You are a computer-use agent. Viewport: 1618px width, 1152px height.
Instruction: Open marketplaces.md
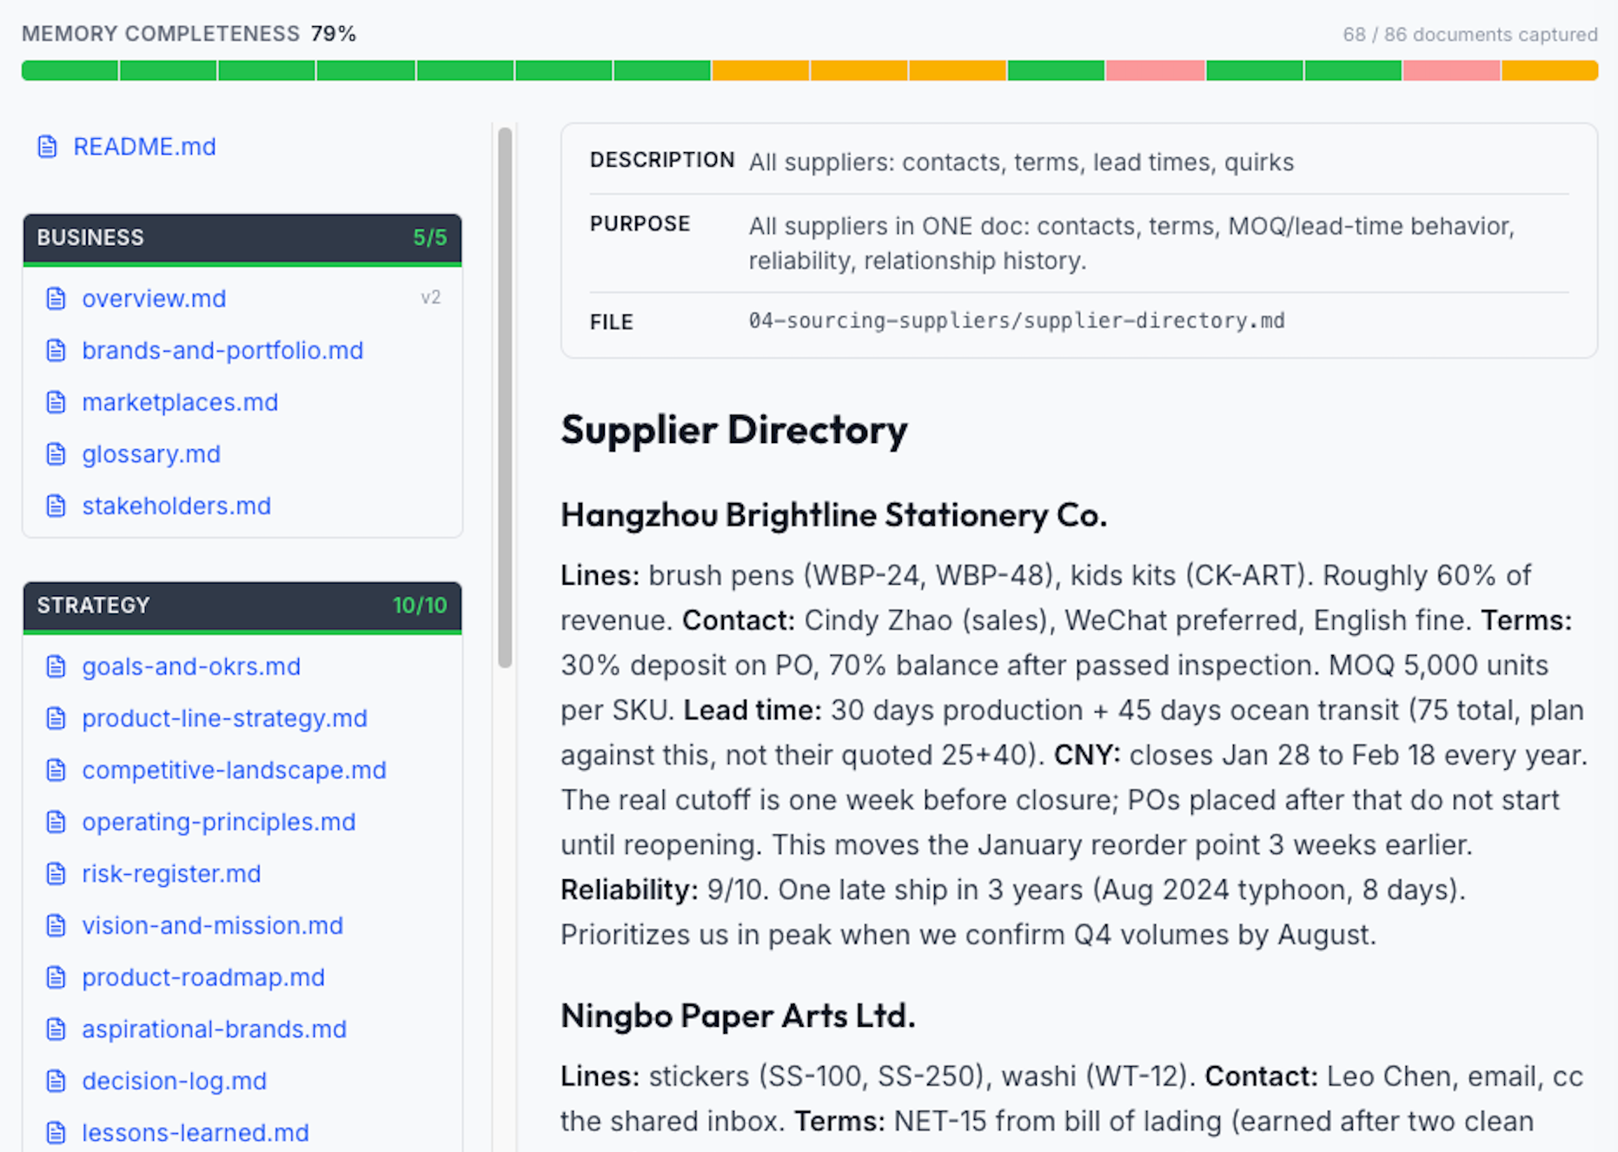coord(180,402)
